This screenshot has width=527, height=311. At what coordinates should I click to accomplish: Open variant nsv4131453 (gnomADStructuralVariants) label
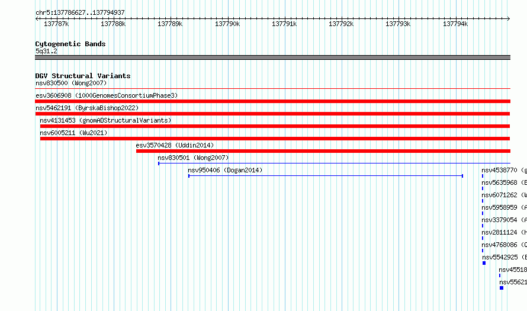coord(105,120)
